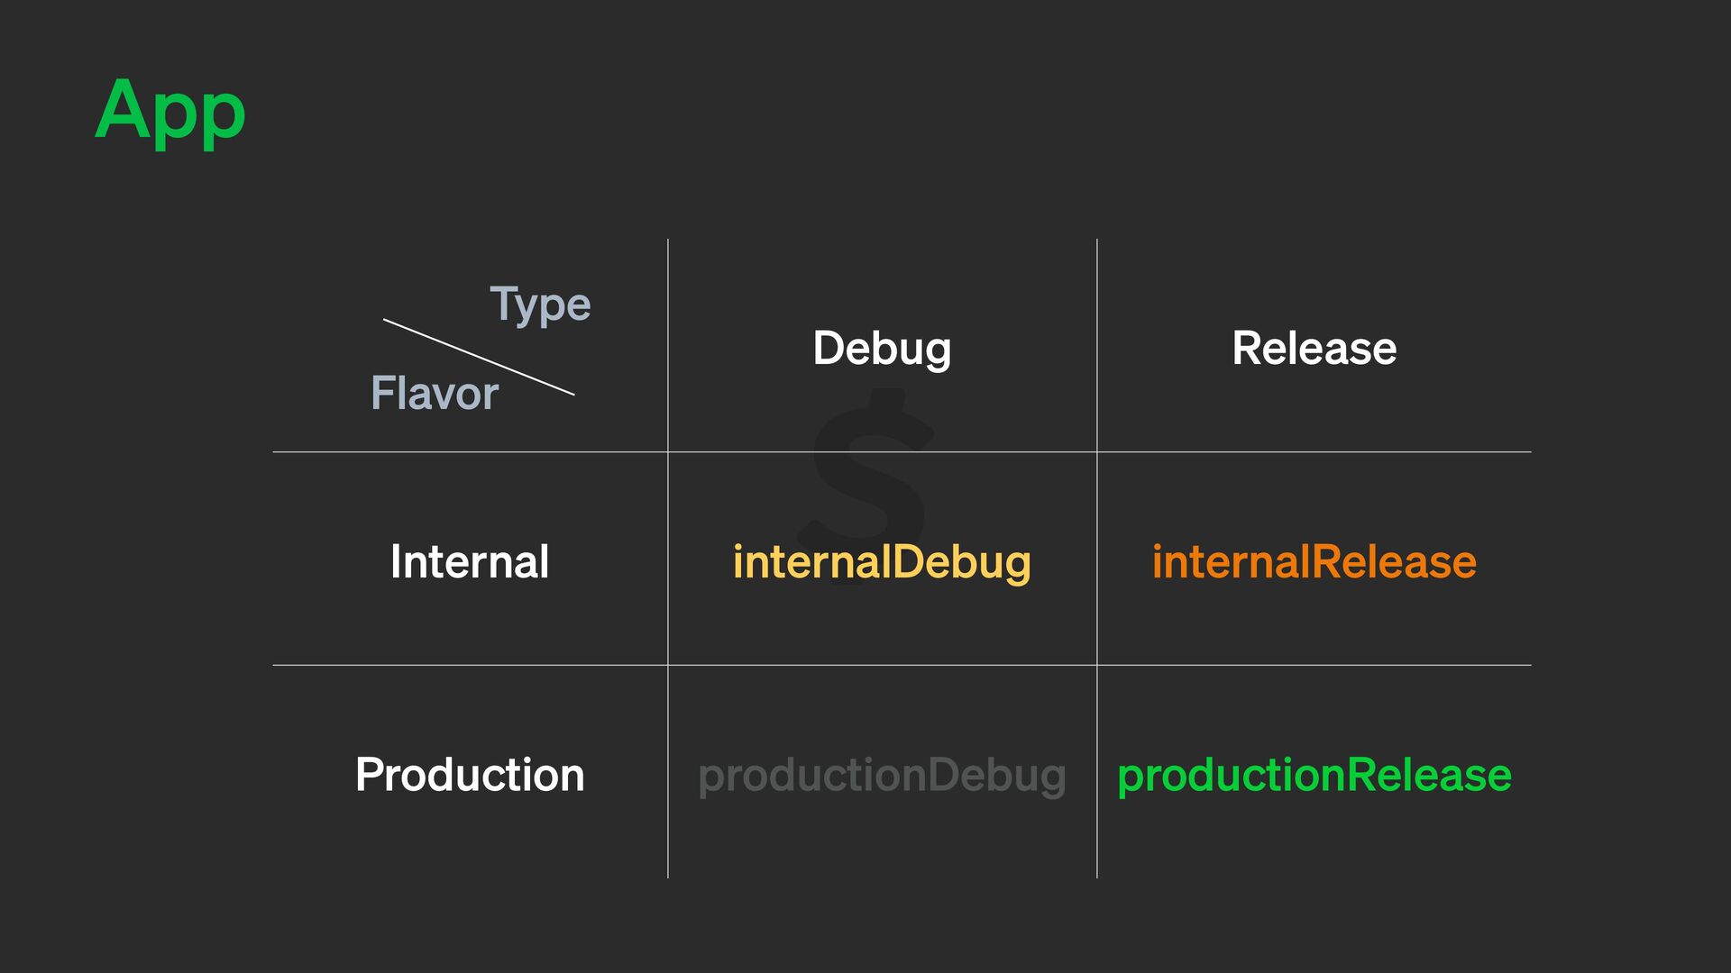Click the green App title

[x=169, y=111]
